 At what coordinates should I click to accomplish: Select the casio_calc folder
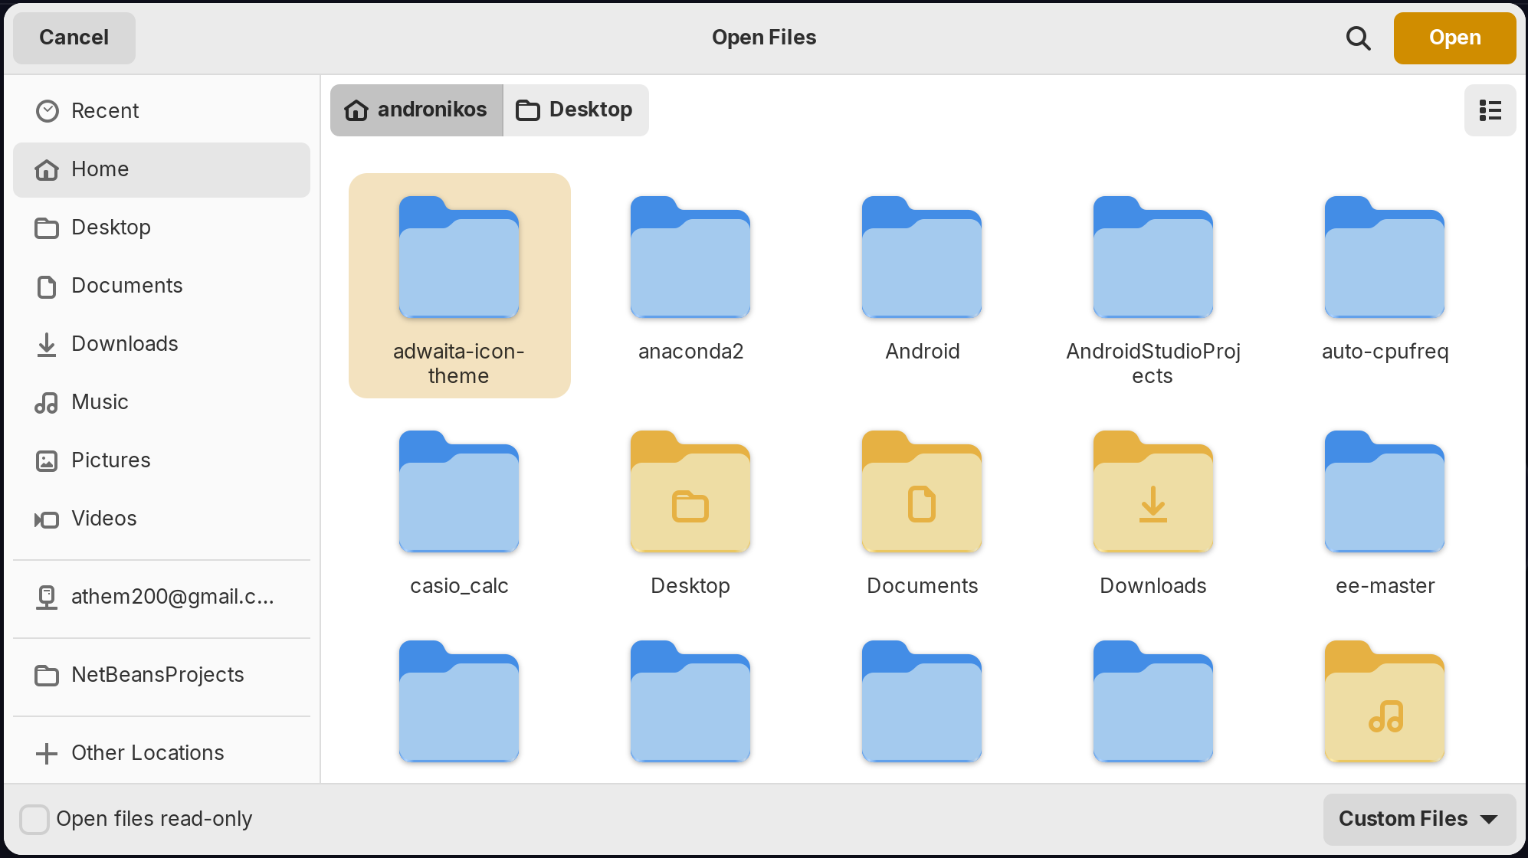459,493
